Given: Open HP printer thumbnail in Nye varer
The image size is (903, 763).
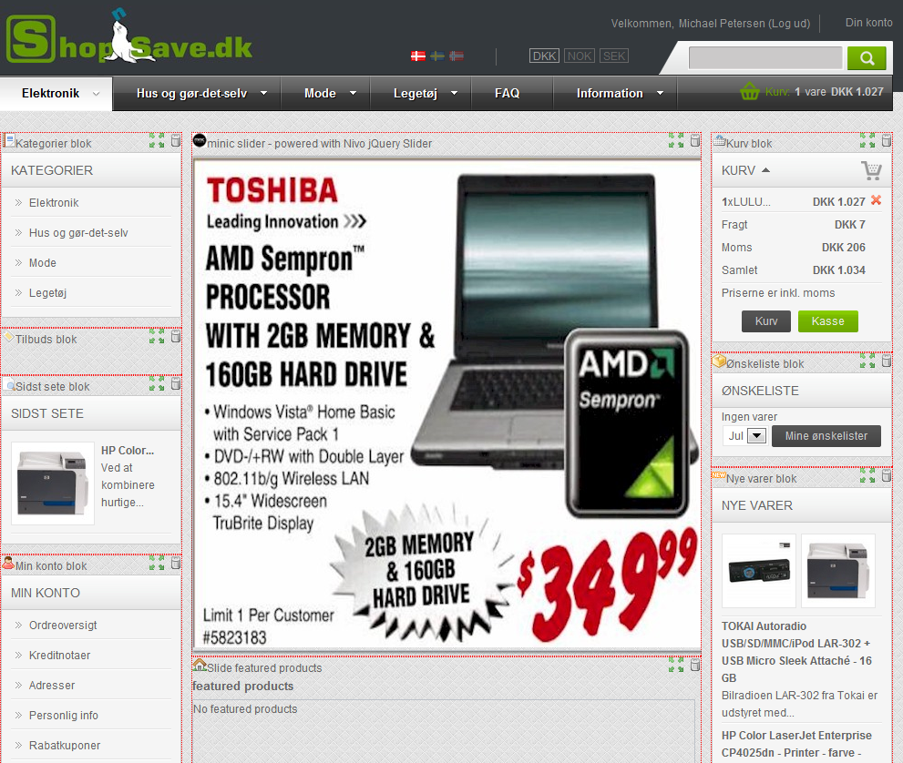Looking at the screenshot, I should [838, 571].
